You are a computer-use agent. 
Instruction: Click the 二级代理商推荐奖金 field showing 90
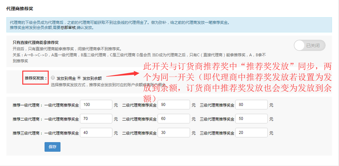tap(173, 105)
